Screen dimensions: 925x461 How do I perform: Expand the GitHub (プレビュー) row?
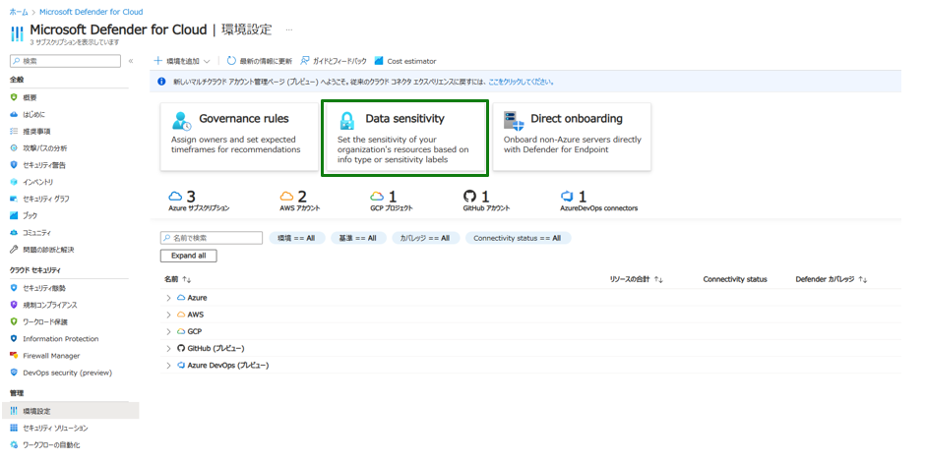tap(168, 348)
